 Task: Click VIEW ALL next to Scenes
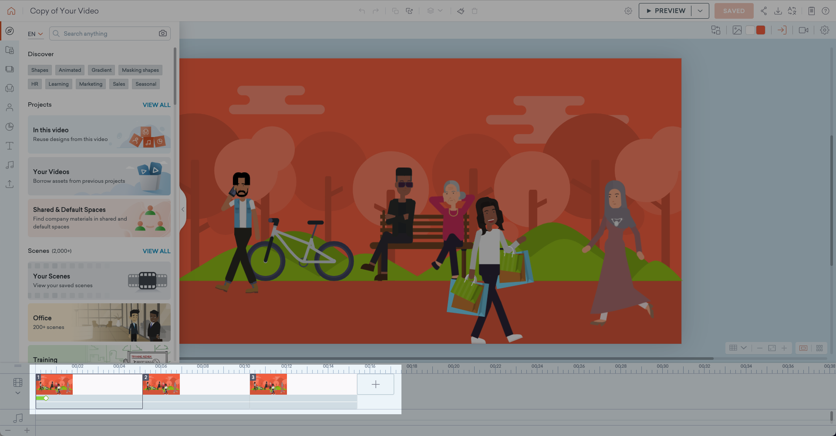[157, 251]
